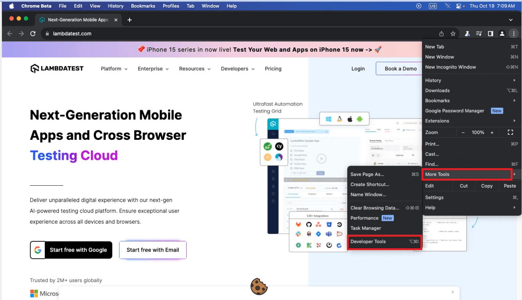
Task: Click the three-dot Chrome menu button
Action: pos(514,33)
